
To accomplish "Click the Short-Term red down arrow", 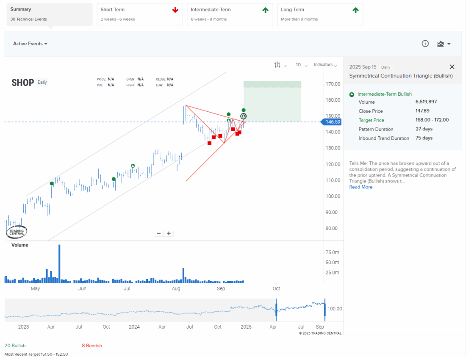I will [x=175, y=10].
